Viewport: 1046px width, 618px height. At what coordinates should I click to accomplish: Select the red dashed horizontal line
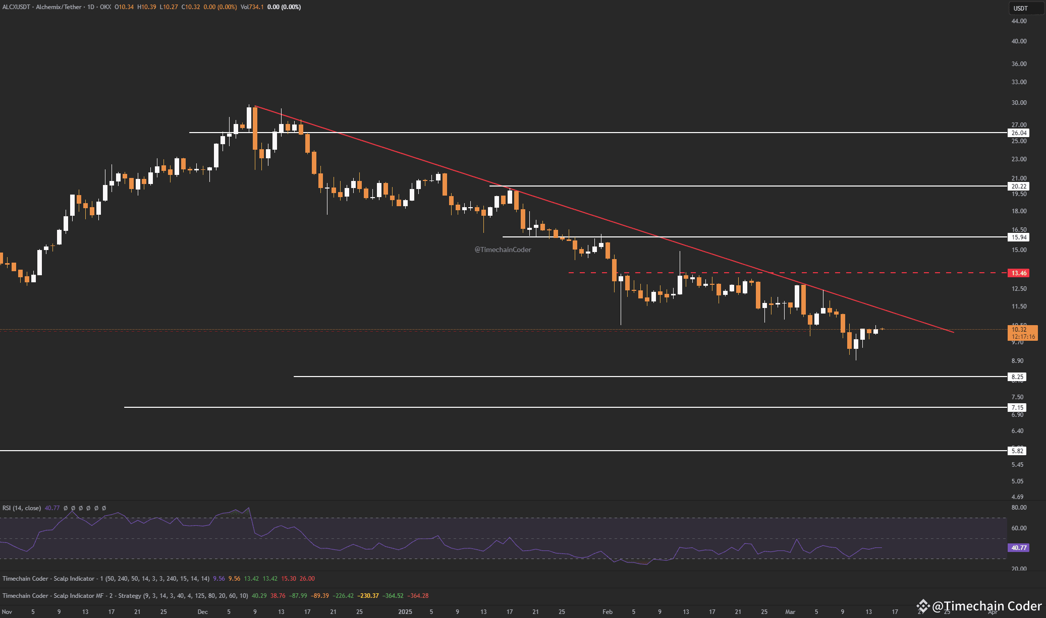pyautogui.click(x=787, y=273)
